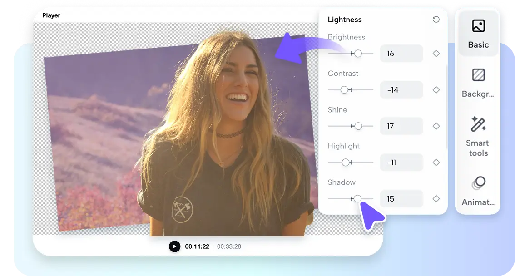
Task: Add a keyframe for Highlight
Action: (x=436, y=162)
